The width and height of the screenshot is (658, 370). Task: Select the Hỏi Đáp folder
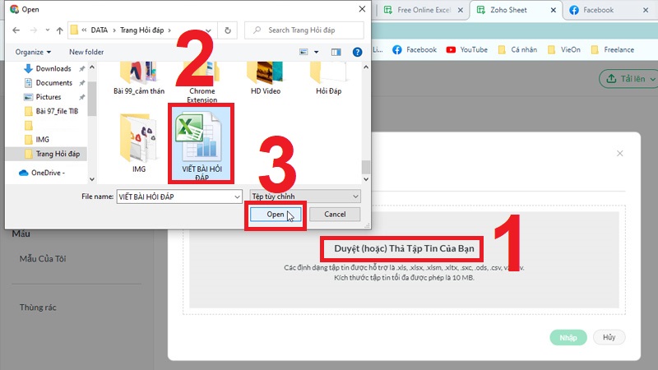pos(328,79)
